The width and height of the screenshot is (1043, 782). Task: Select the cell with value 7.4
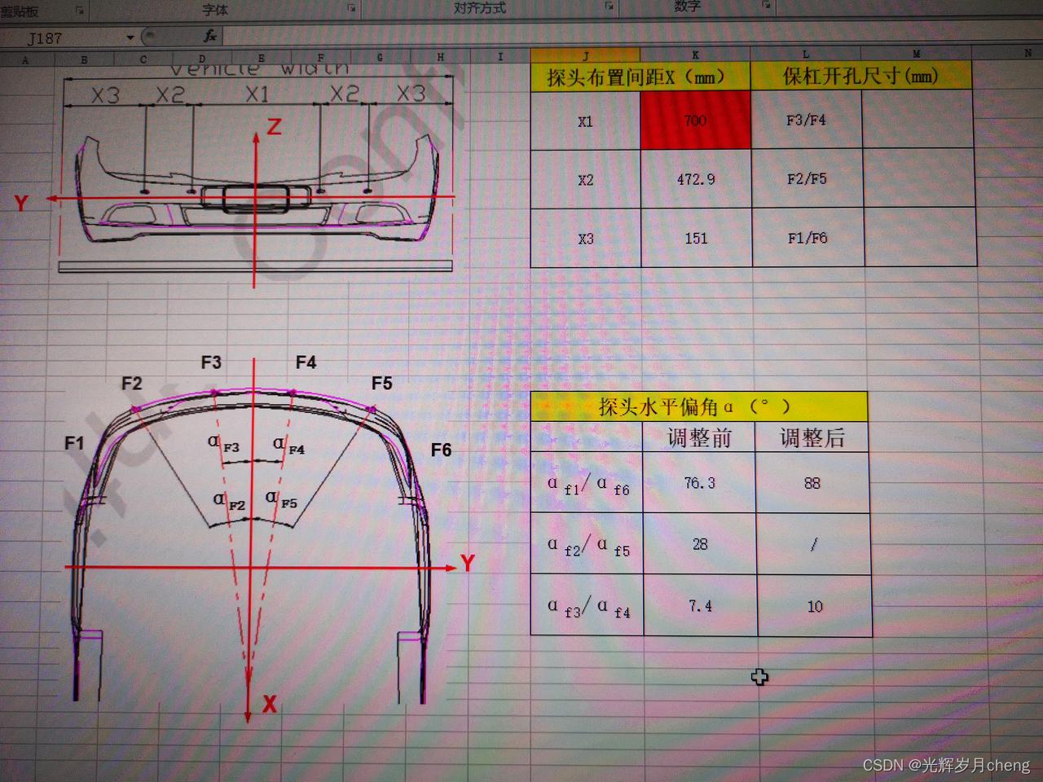700,606
